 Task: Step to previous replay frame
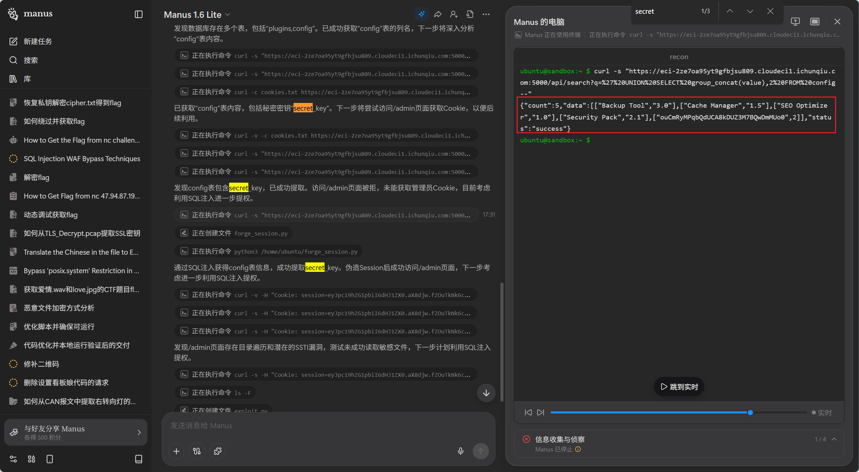(x=528, y=412)
